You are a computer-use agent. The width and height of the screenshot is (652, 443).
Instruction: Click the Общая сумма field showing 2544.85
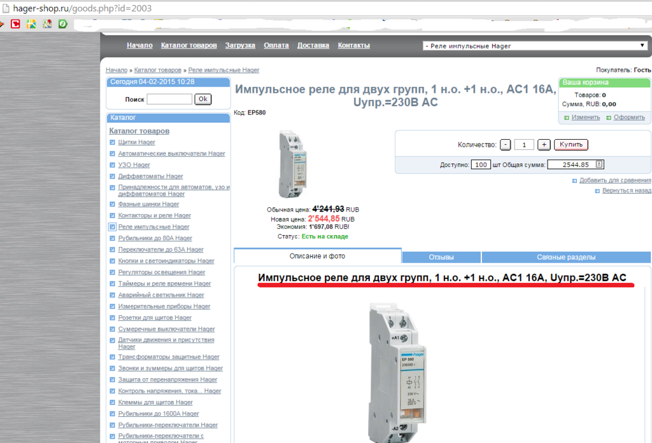tap(576, 165)
